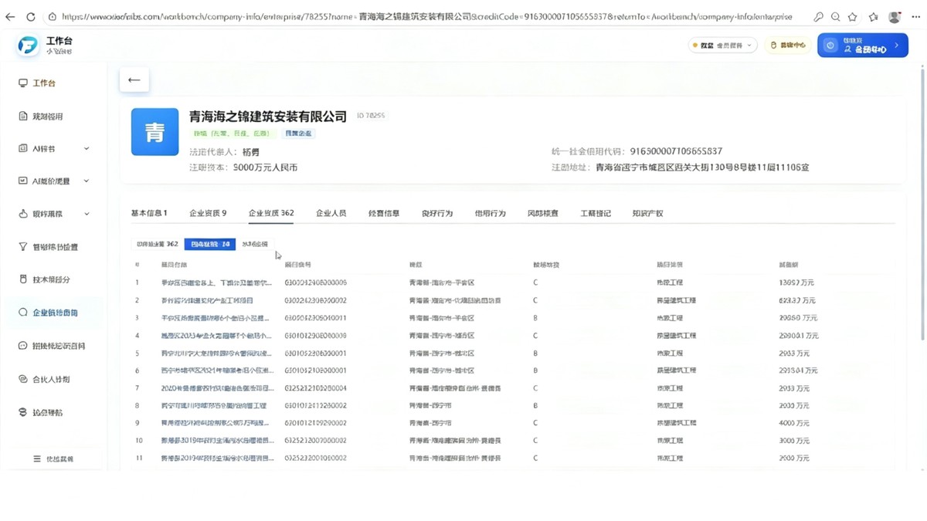Click the round icon inside the blue header button
The height and width of the screenshot is (521, 927).
click(830, 46)
